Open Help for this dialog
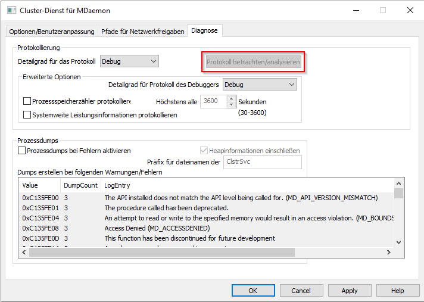Viewport: 424px width, 302px height. pos(397,291)
